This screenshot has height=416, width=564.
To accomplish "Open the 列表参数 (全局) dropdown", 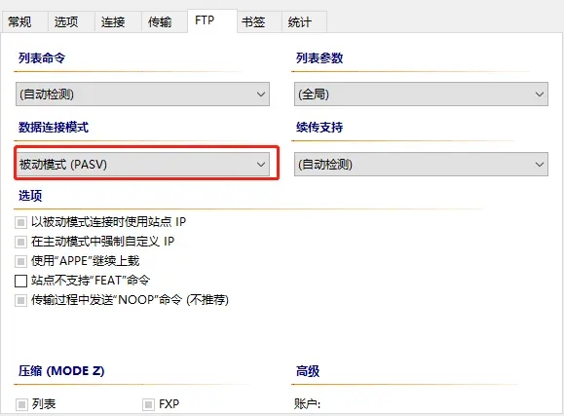I will 421,95.
